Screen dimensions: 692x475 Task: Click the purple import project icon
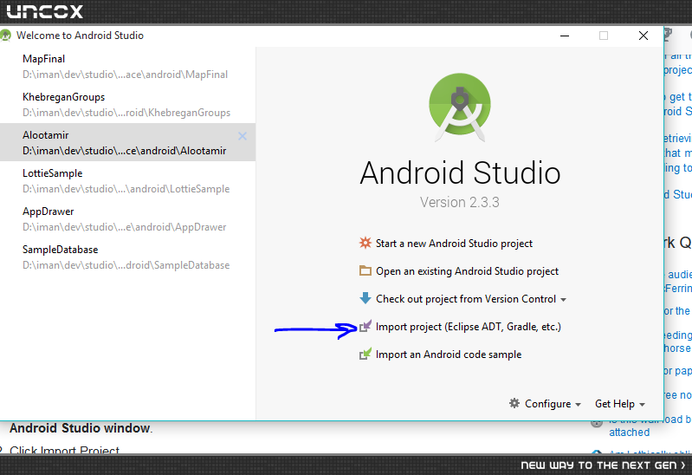click(x=365, y=326)
